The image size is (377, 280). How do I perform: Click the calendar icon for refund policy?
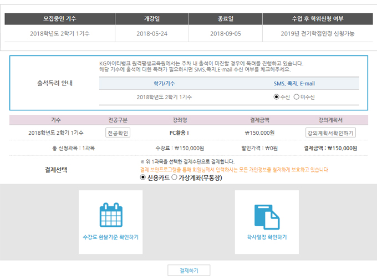[110, 215]
